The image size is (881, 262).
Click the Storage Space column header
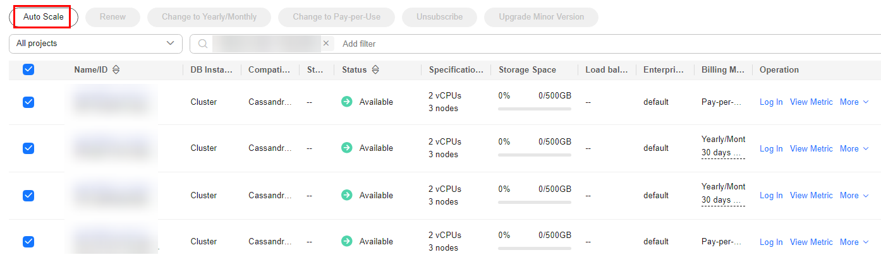(527, 70)
